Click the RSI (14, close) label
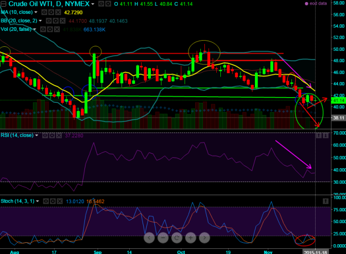The width and height of the screenshot is (346, 254). tap(17, 135)
